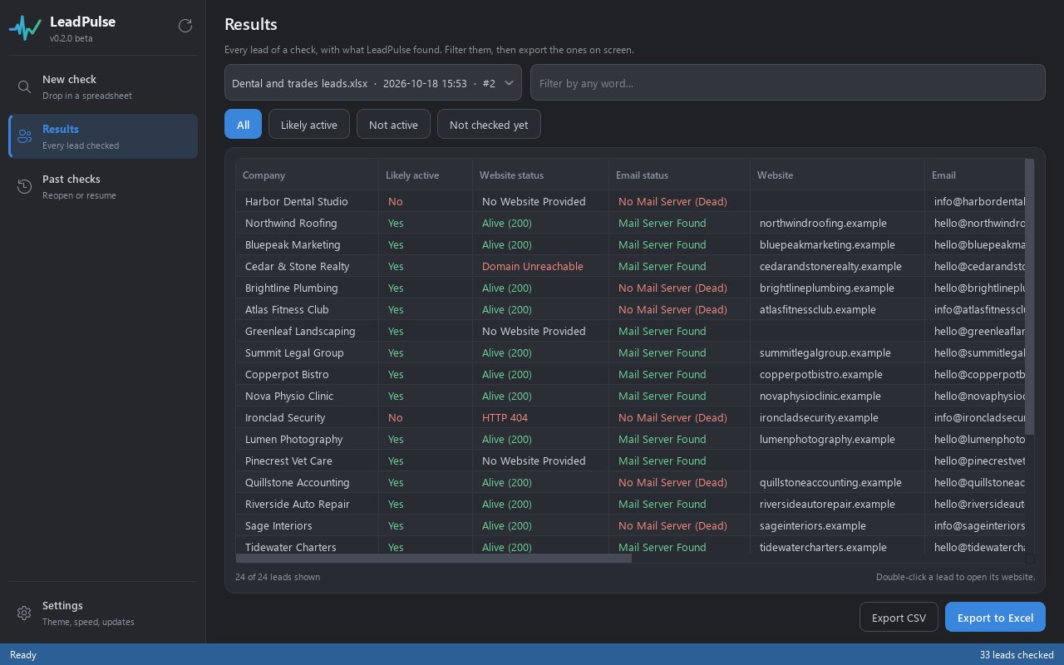Click the HTTP 404 status cell

[x=540, y=417]
